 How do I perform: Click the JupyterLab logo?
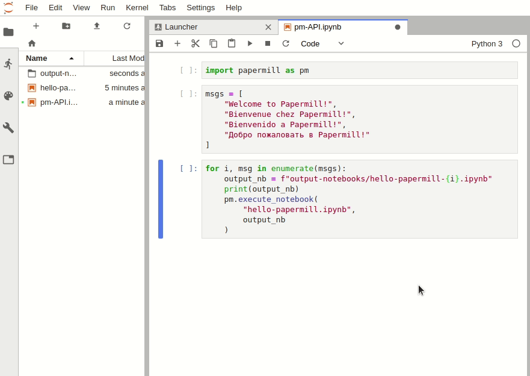click(8, 7)
